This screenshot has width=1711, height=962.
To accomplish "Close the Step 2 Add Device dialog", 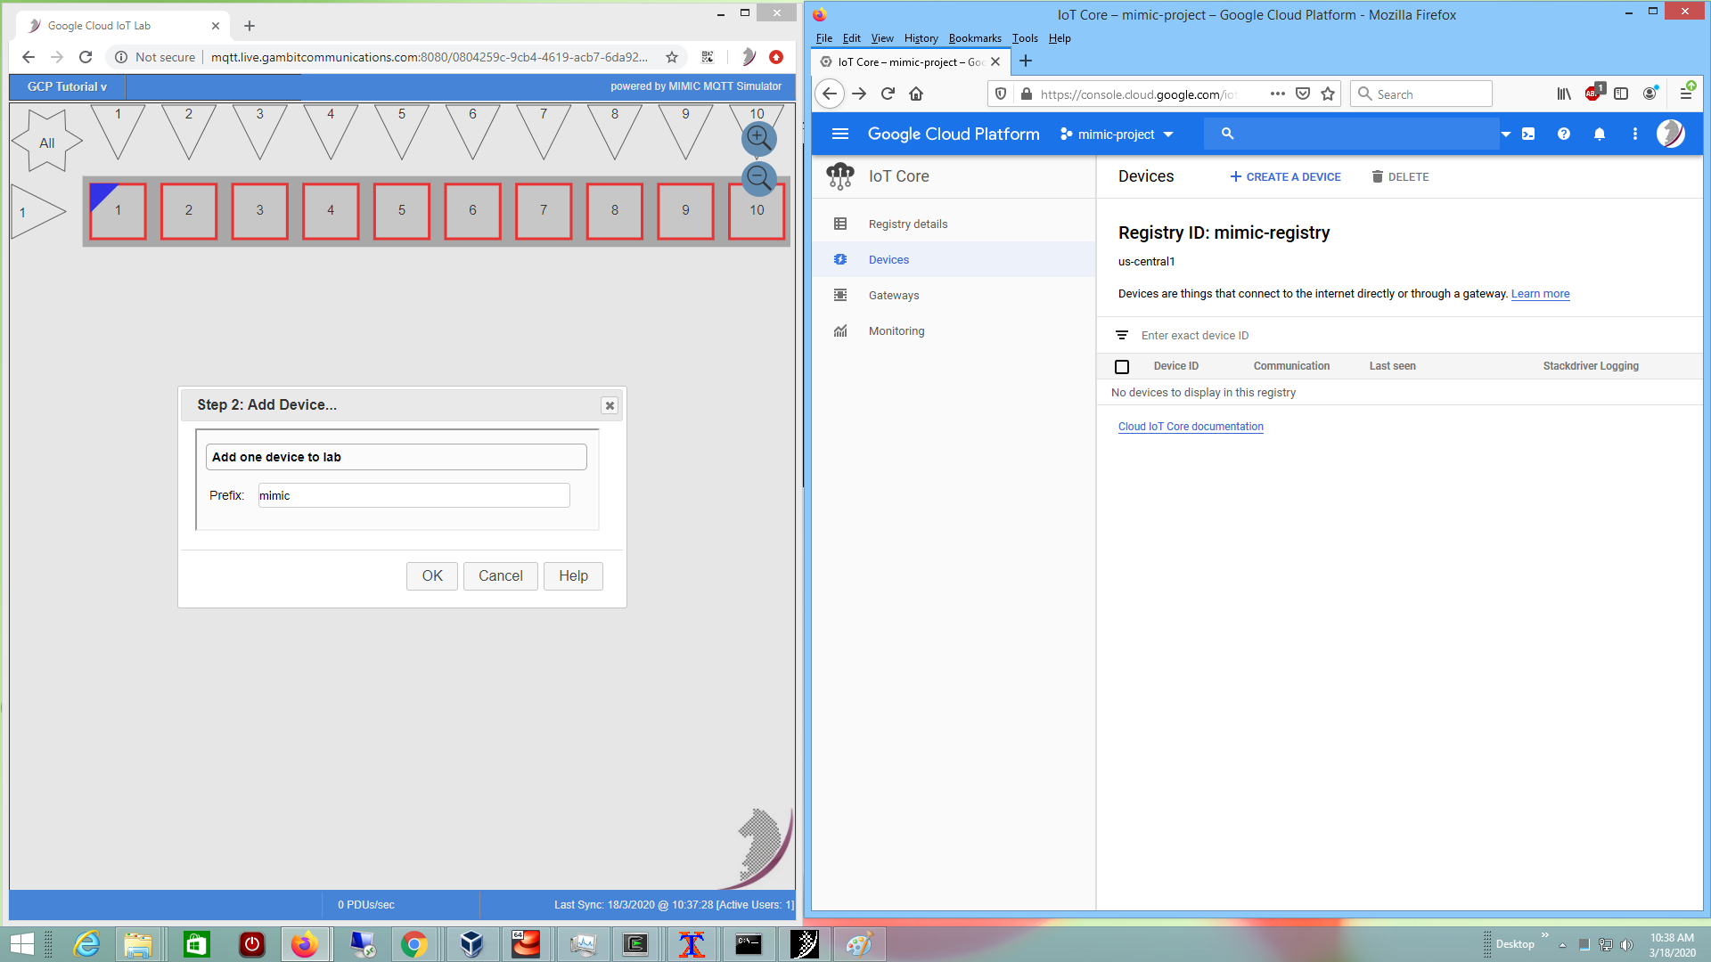I will tap(610, 405).
